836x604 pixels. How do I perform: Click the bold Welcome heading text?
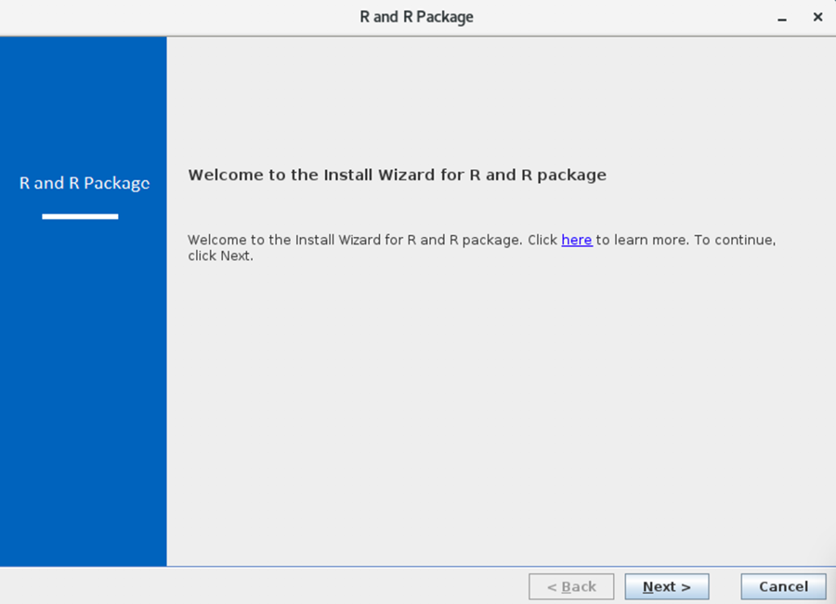[x=397, y=175]
